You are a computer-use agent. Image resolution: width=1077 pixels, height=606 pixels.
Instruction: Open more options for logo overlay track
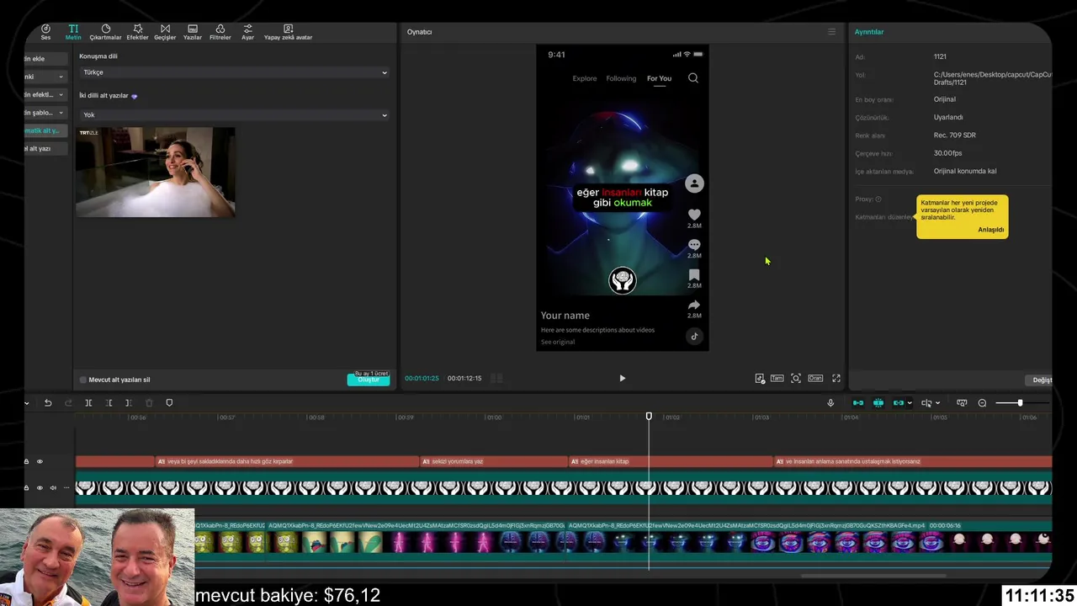65,487
